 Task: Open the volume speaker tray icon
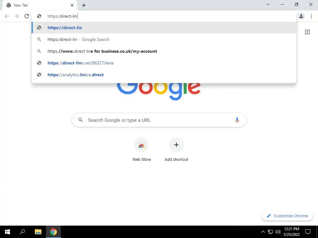coord(278,232)
